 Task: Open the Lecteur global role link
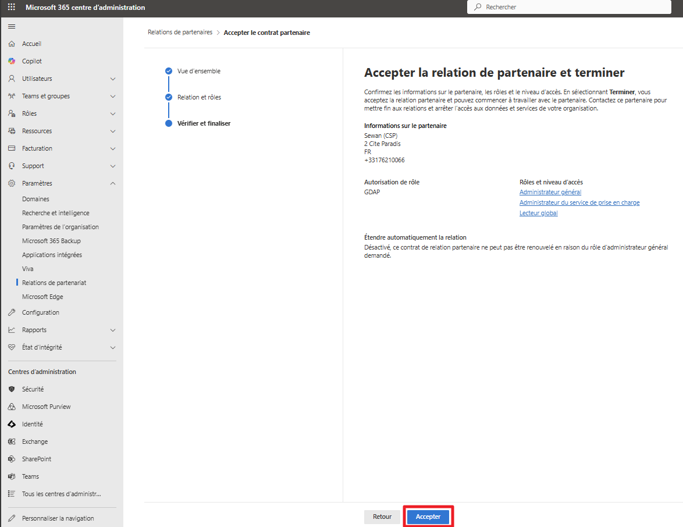coord(538,213)
